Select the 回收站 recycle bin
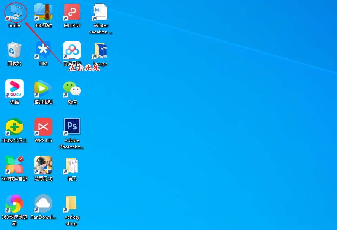This screenshot has height=230, width=337. tap(14, 50)
